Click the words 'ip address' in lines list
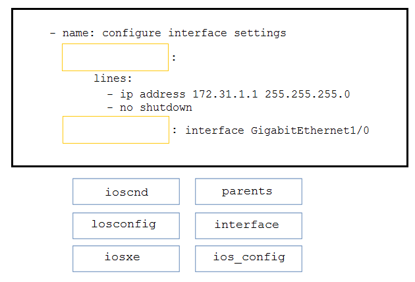 (153, 94)
